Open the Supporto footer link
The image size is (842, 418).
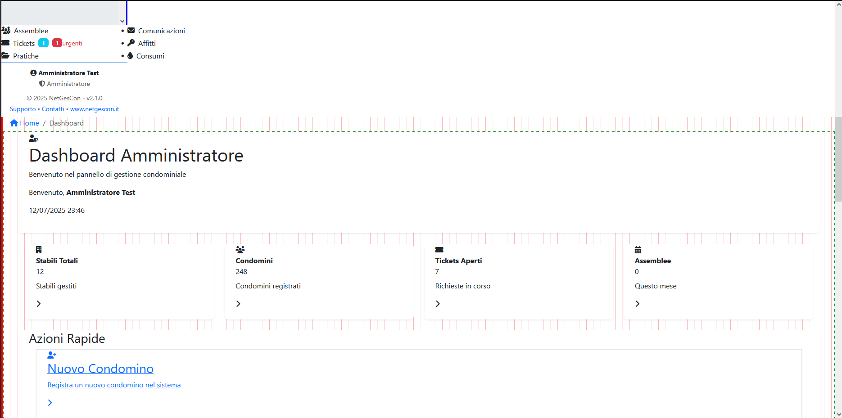click(x=23, y=109)
